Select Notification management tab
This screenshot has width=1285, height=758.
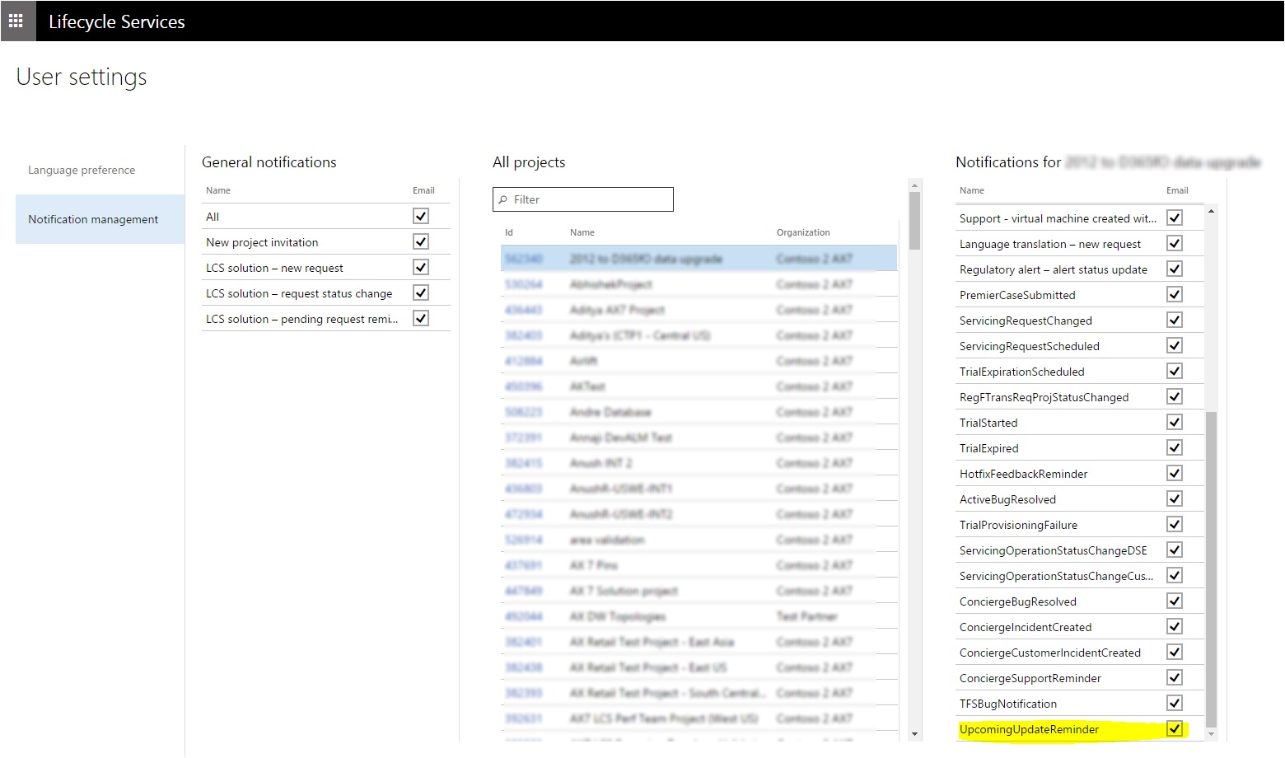click(x=93, y=219)
